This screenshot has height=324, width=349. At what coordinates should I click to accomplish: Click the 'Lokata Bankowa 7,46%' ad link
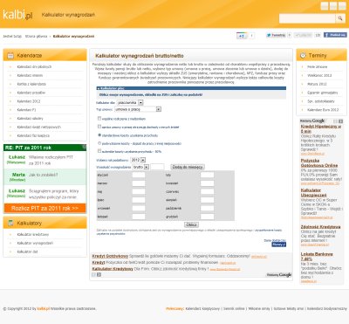tap(317, 256)
